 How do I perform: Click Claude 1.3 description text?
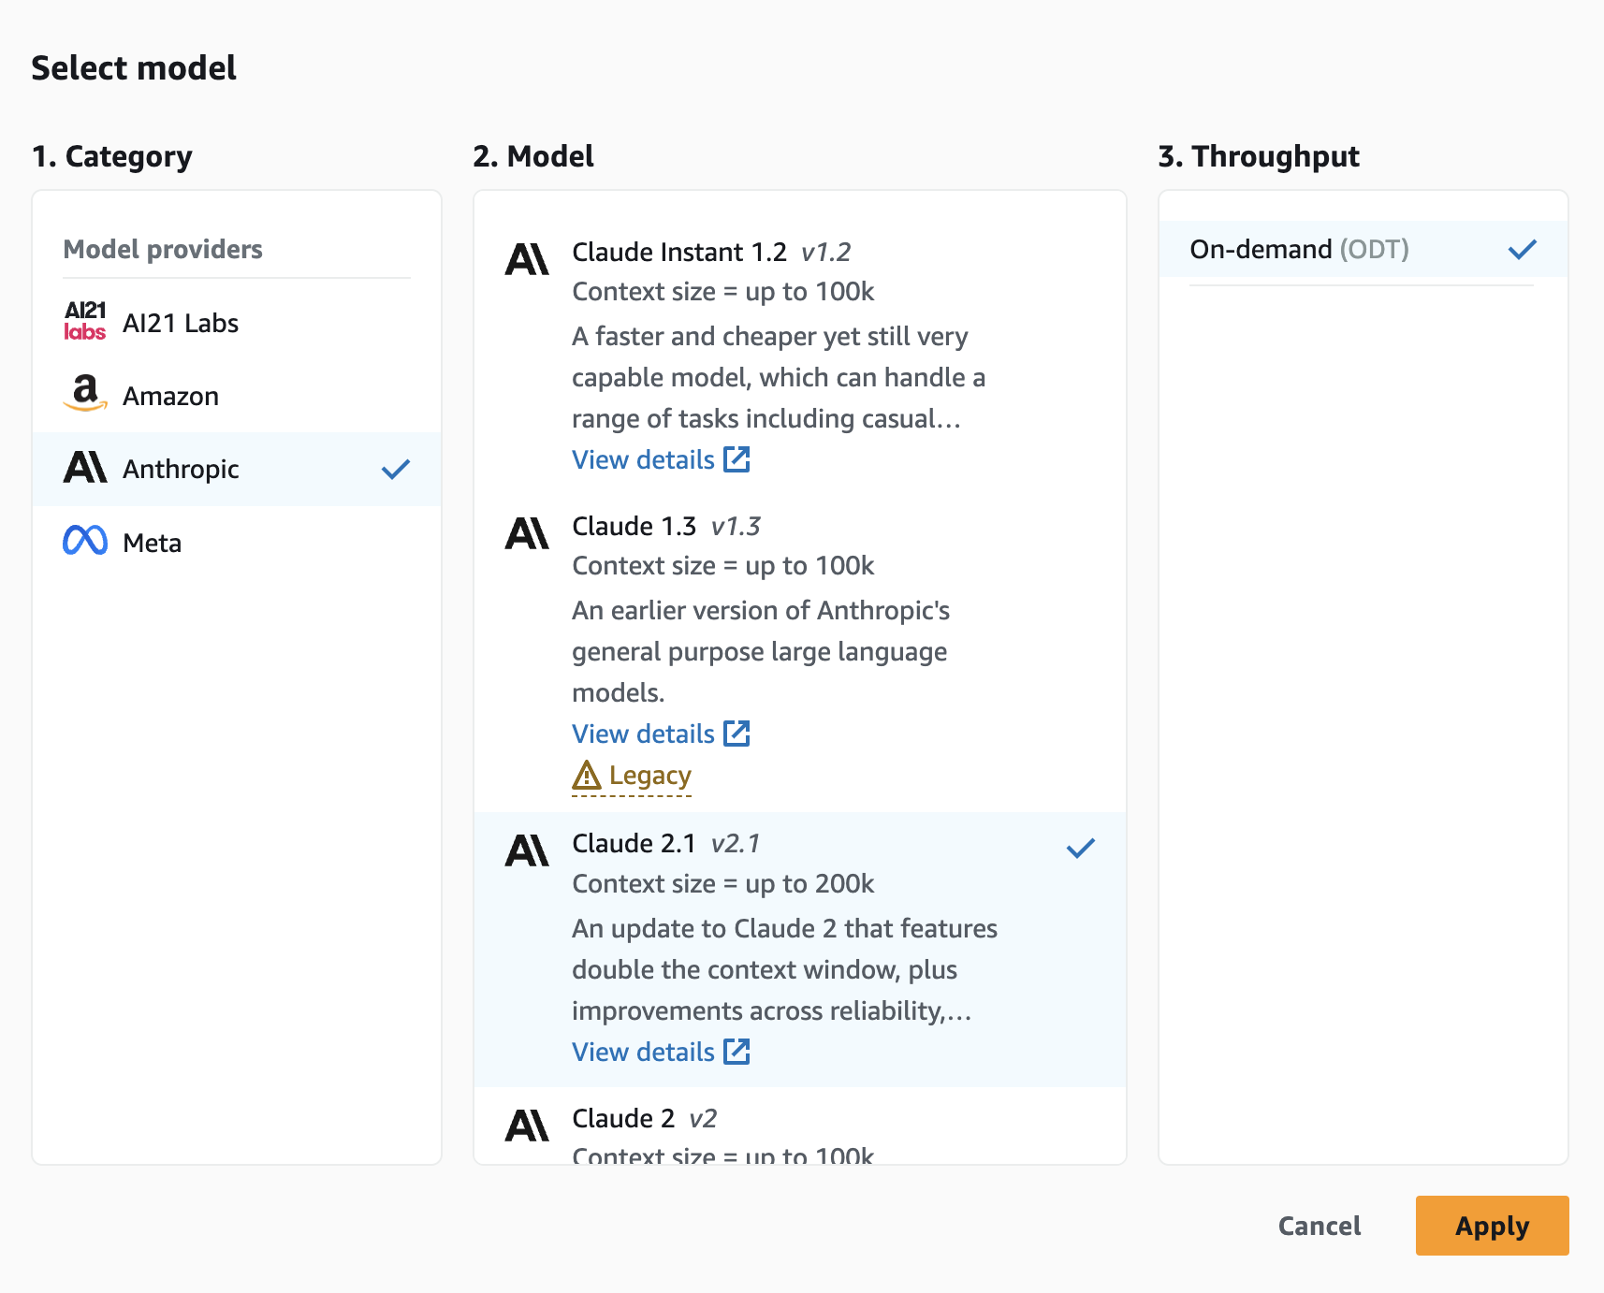click(761, 651)
